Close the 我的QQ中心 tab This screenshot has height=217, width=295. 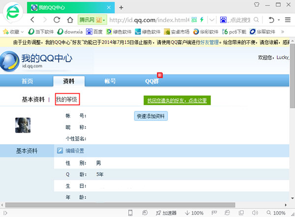(x=109, y=7)
